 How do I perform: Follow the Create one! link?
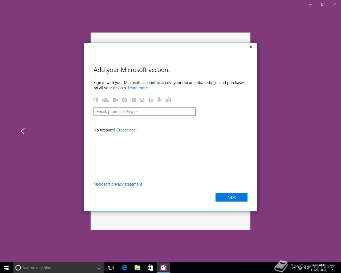coord(127,130)
